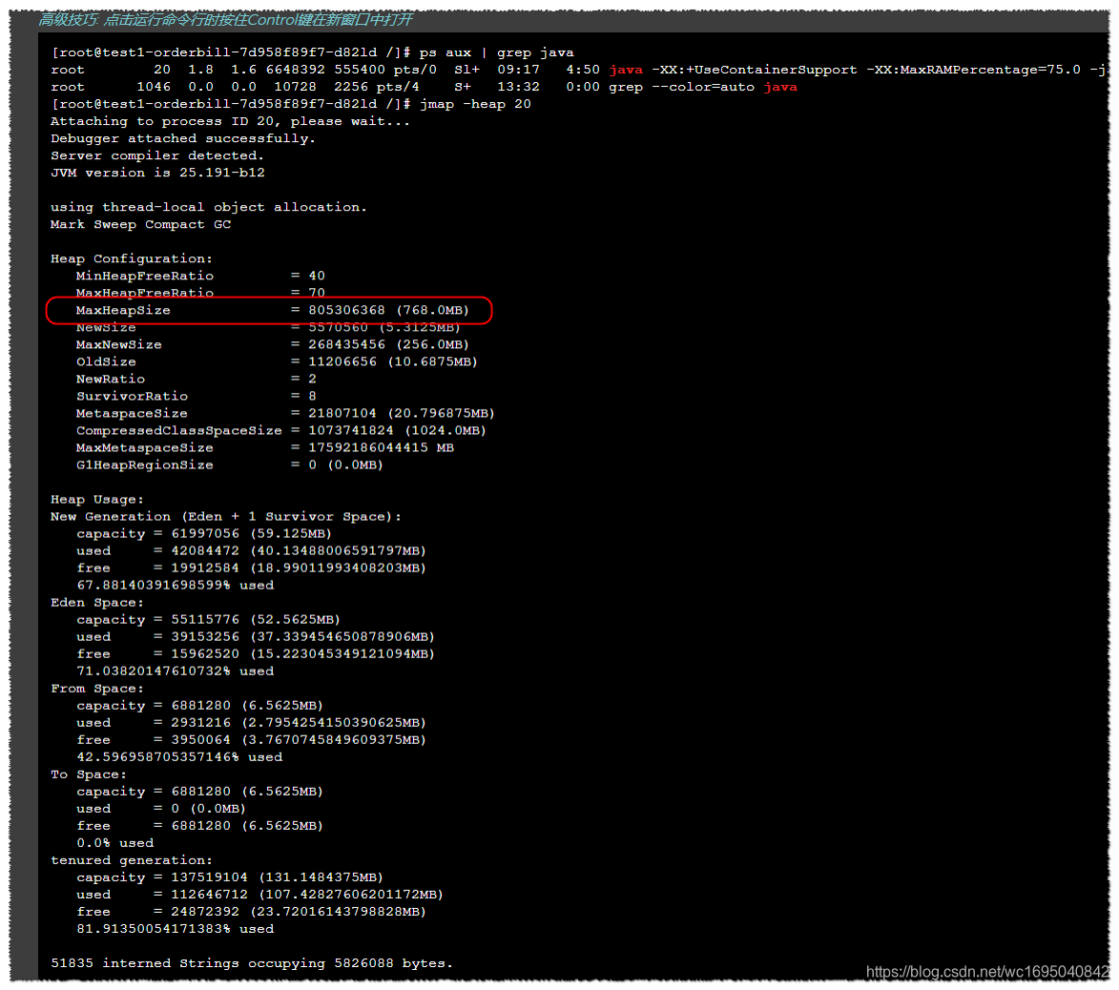Click the MaxNewSize 268435456 (256.0MB) line
Screen dimensions: 1119x990
tap(273, 344)
